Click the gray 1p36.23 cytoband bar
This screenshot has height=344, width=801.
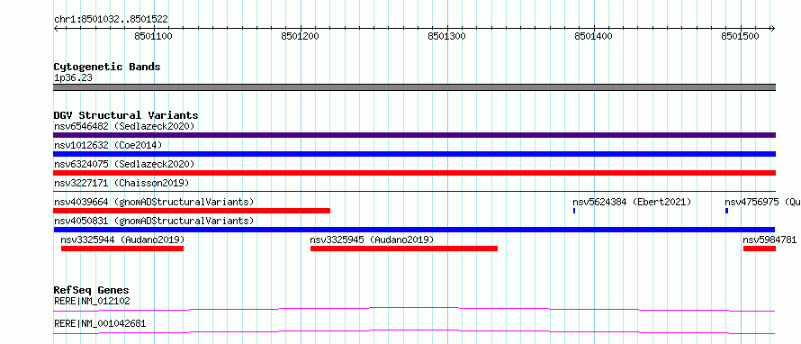pos(414,86)
